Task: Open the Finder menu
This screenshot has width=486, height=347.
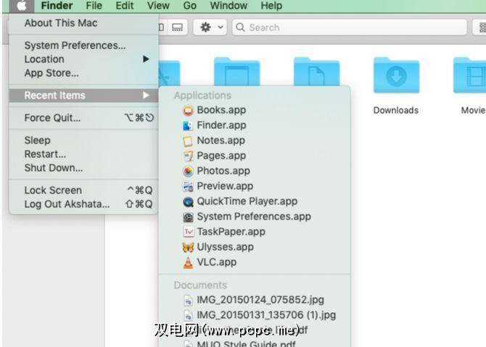Action: [57, 6]
